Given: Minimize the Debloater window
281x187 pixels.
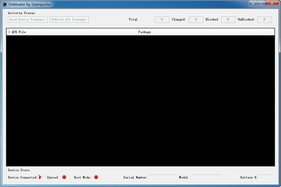Looking at the screenshot, I should coord(253,3).
